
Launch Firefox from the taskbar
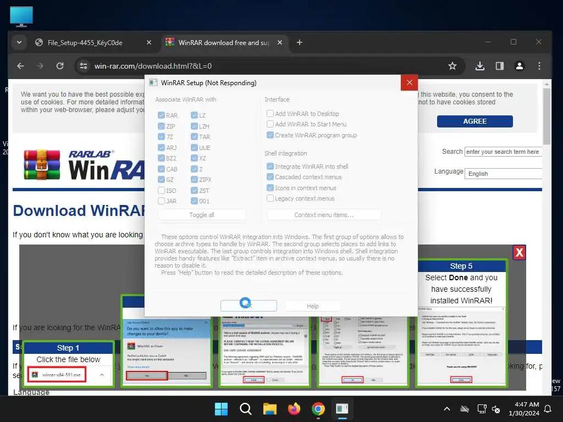pyautogui.click(x=294, y=409)
